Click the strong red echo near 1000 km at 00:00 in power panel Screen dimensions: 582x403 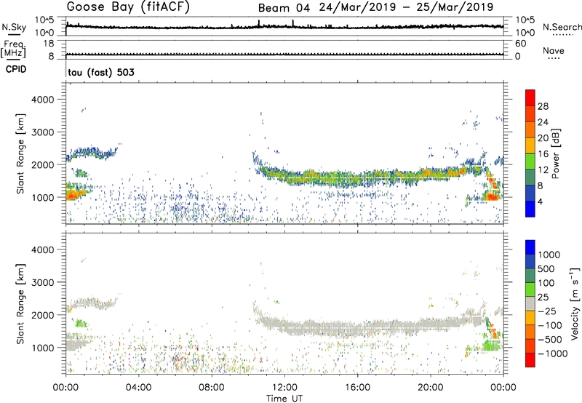coord(74,194)
